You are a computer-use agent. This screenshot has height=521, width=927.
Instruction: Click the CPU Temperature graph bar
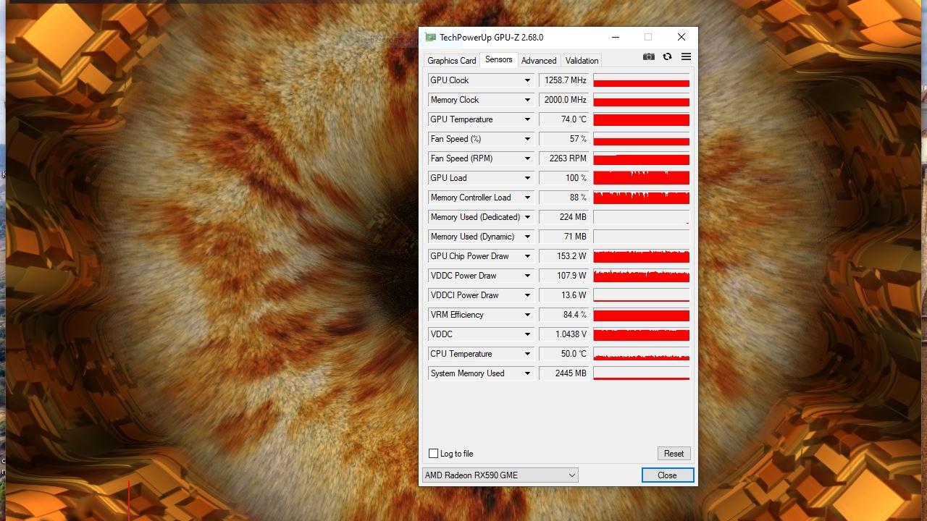(641, 354)
